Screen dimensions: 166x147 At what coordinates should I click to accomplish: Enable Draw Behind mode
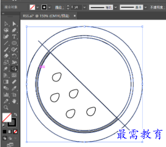(x=10, y=138)
